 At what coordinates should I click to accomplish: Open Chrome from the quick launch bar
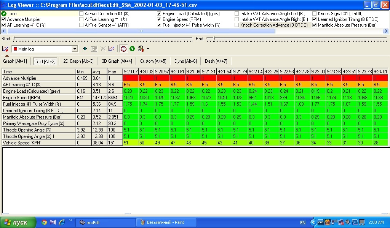(x=44, y=222)
